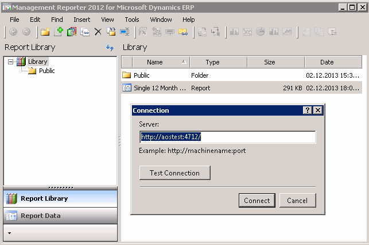This screenshot has height=245, width=369.
Task: Sort by the Name column header
Action: (161, 62)
